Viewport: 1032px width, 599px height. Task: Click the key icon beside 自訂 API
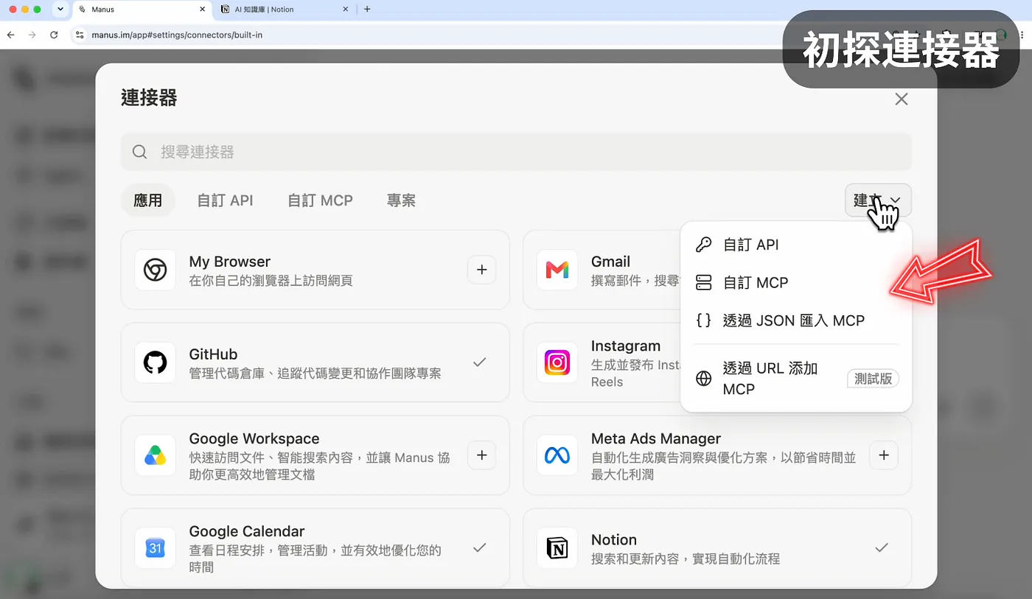[703, 245]
